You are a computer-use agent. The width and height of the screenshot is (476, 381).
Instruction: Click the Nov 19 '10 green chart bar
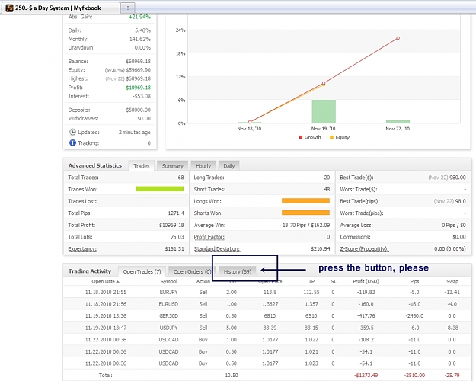pyautogui.click(x=324, y=111)
